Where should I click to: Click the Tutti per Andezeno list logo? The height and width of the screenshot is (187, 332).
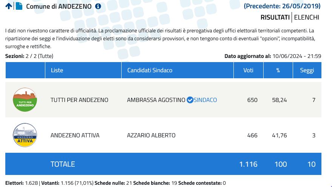tap(25, 100)
